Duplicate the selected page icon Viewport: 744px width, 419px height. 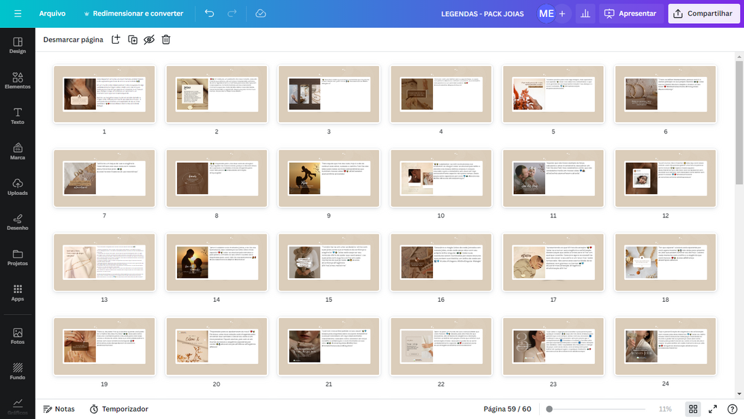coord(133,40)
